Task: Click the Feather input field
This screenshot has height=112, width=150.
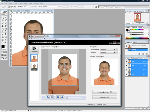Action: point(26,7)
